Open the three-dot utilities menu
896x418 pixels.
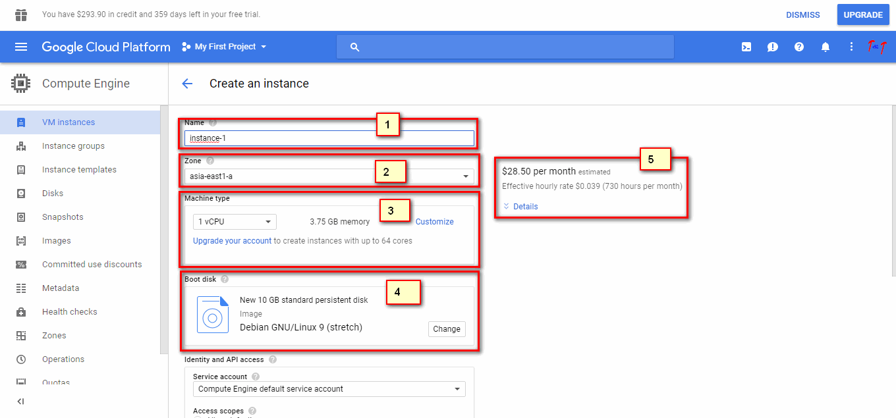(852, 47)
